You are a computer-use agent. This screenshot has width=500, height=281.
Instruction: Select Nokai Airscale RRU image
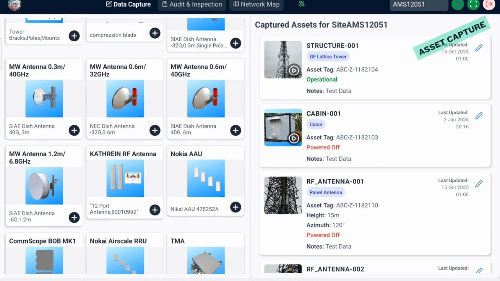125,260
